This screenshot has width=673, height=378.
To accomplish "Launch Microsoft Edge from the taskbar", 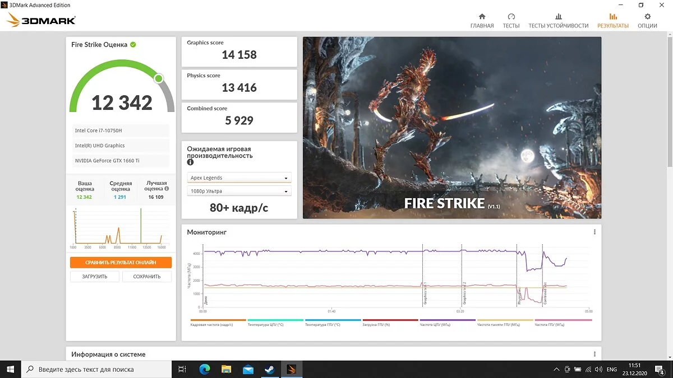I will (x=204, y=369).
